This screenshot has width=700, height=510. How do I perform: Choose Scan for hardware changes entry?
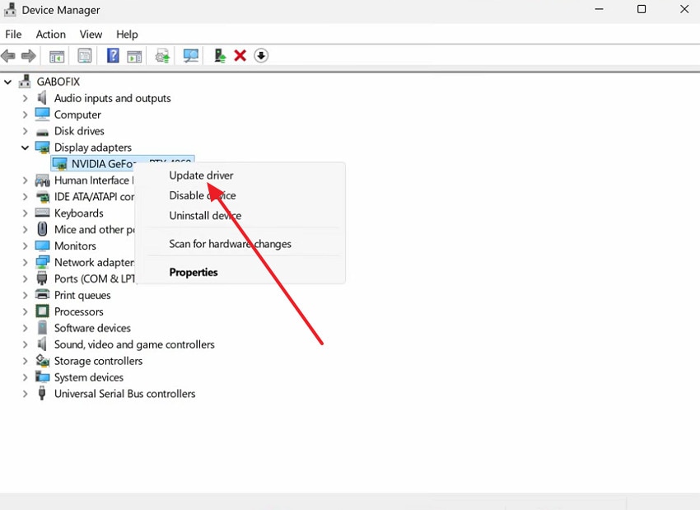[230, 244]
